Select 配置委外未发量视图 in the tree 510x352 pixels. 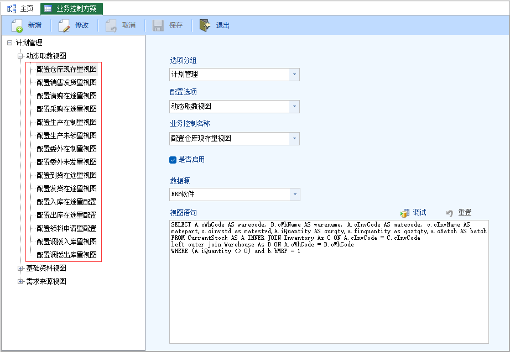tap(67, 162)
